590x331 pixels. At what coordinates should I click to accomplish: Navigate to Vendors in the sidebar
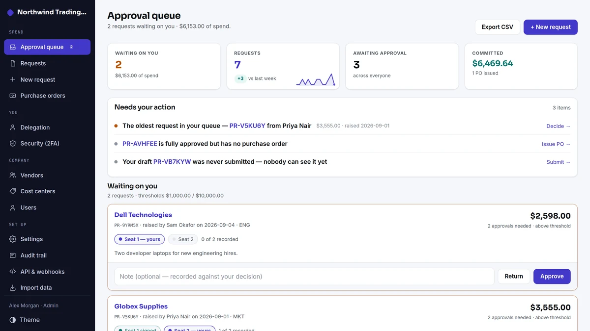point(47,175)
